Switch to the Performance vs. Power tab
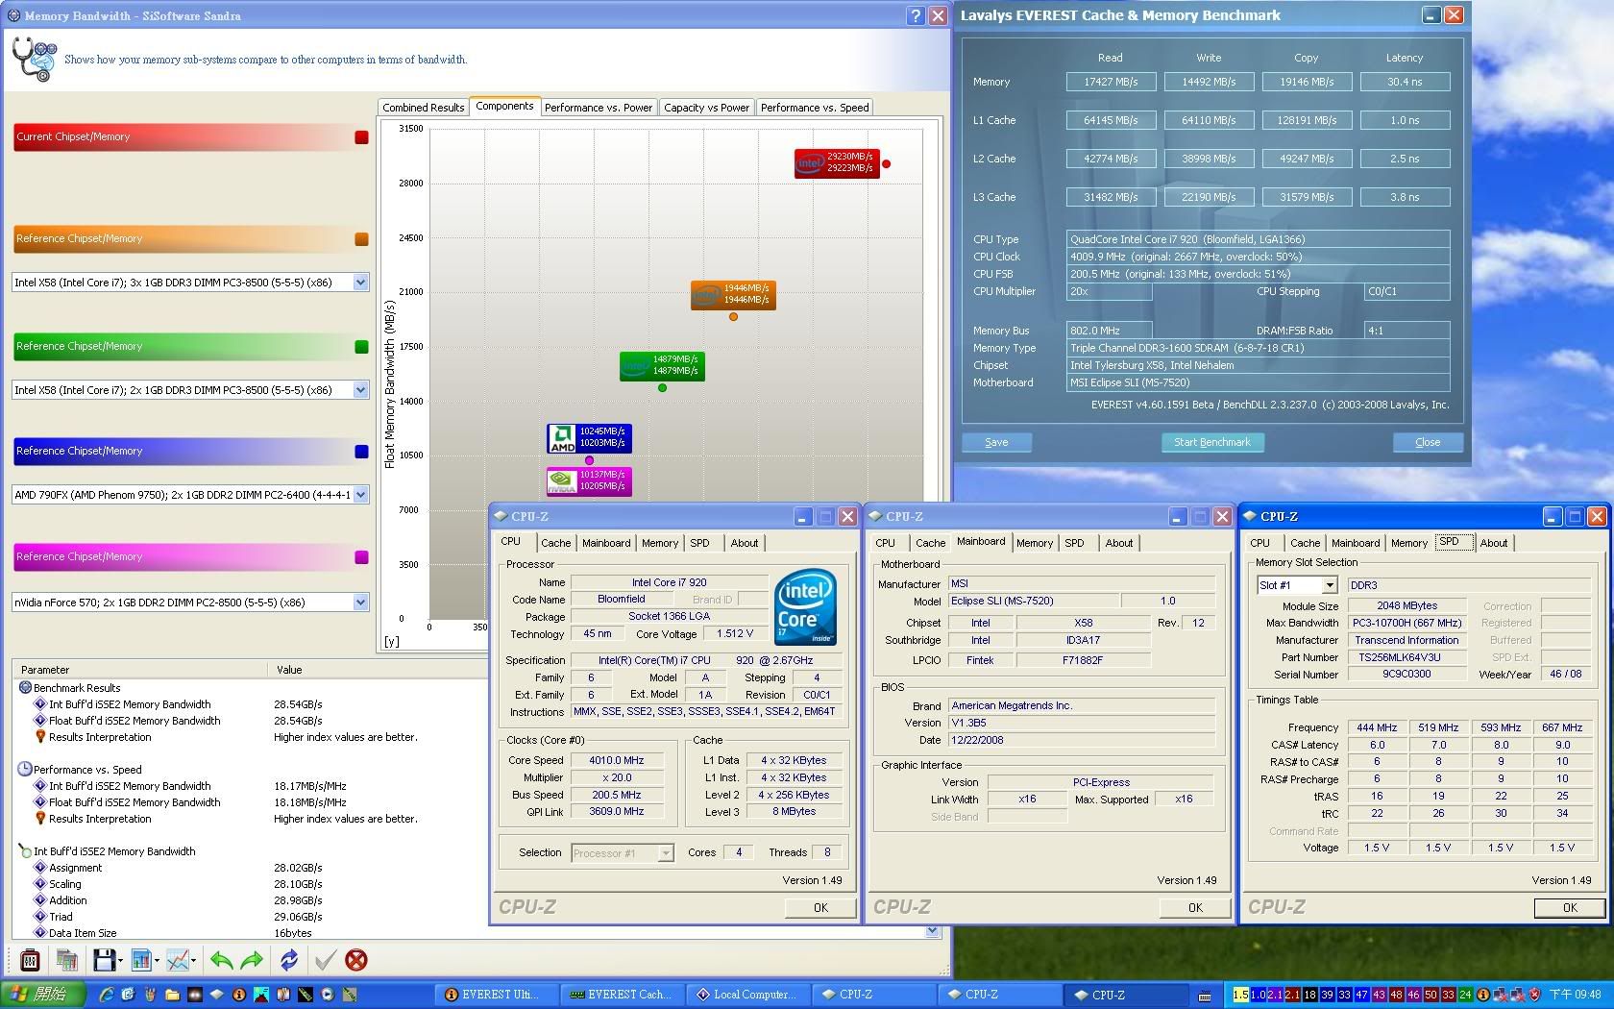Image resolution: width=1614 pixels, height=1009 pixels. (599, 108)
